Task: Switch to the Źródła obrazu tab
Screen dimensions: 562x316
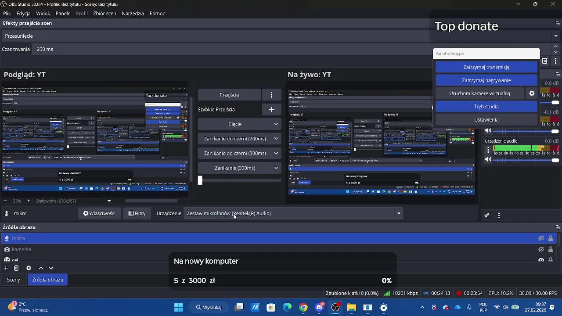Action: [x=47, y=280]
